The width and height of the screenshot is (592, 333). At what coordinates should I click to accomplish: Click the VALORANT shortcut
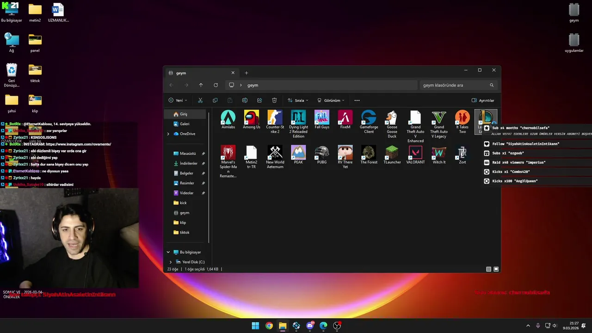415,155
